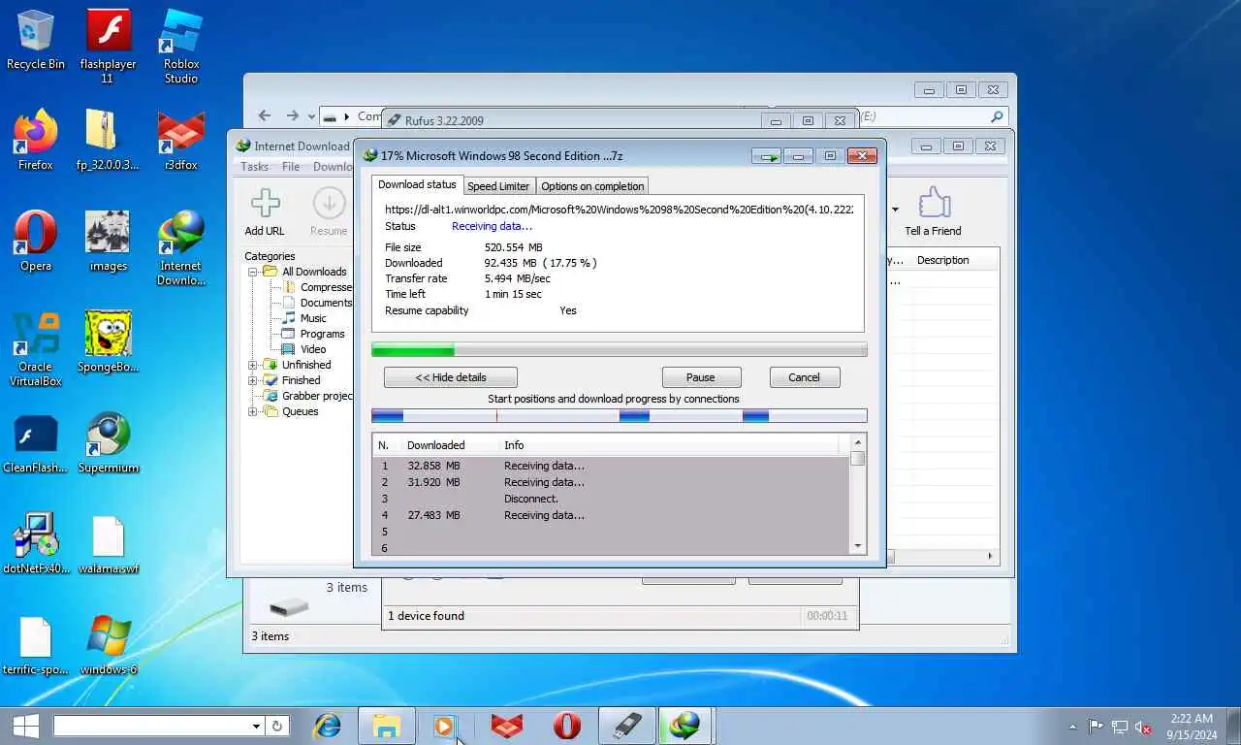1241x745 pixels.
Task: Select the Roblox Studio desktop shortcut
Action: point(181,46)
